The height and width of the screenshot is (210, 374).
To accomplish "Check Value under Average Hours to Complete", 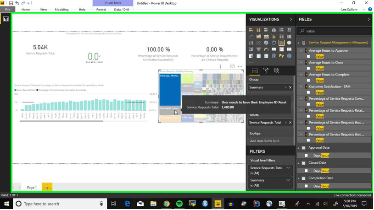I will [x=308, y=81].
